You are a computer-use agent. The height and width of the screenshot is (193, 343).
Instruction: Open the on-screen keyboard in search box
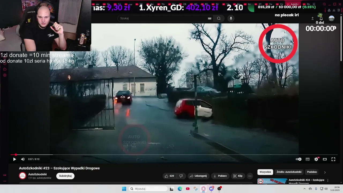[210, 18]
